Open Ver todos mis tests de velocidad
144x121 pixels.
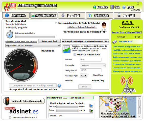[82, 32]
